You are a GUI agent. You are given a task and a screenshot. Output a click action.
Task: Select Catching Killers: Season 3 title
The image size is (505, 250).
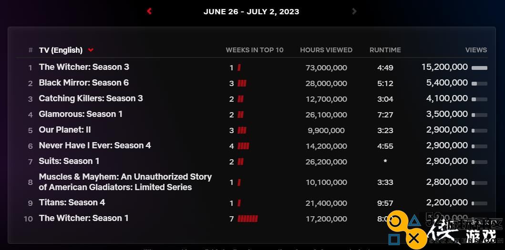coord(91,98)
